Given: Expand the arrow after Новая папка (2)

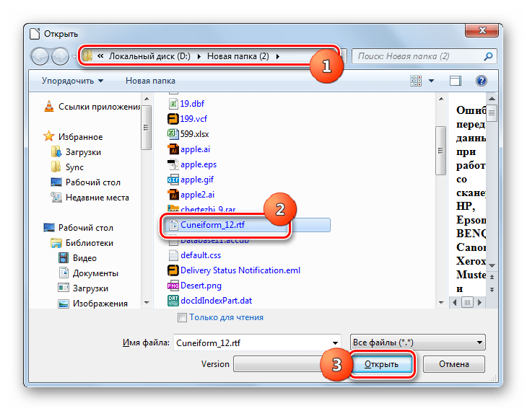Looking at the screenshot, I should [x=278, y=56].
